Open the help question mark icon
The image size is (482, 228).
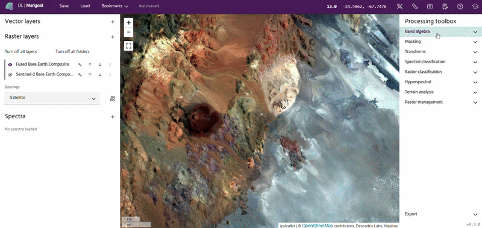coord(460,6)
